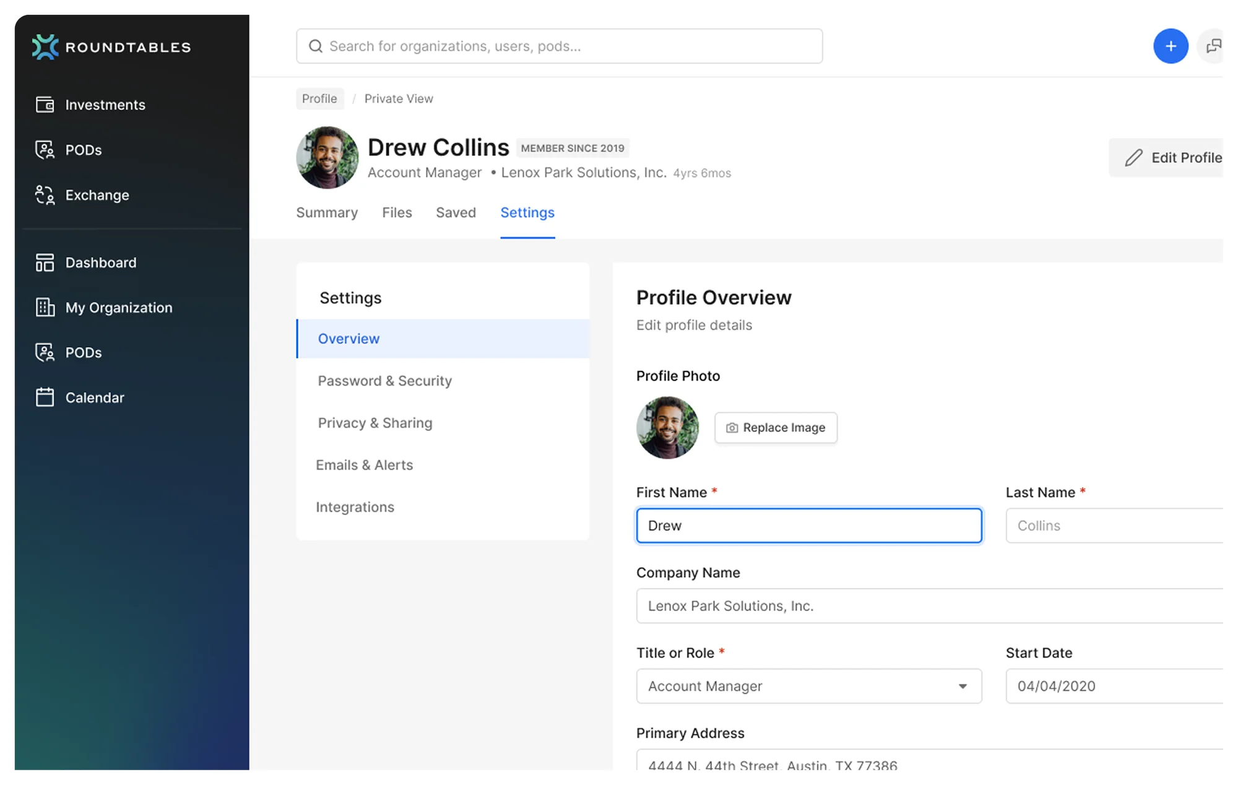Open the chat messages icon

[1213, 46]
